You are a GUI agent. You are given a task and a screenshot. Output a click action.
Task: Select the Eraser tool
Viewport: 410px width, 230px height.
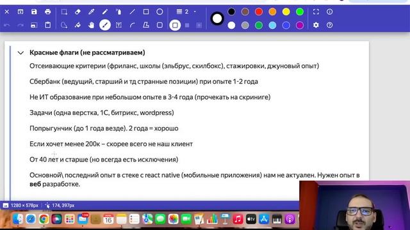(78, 11)
